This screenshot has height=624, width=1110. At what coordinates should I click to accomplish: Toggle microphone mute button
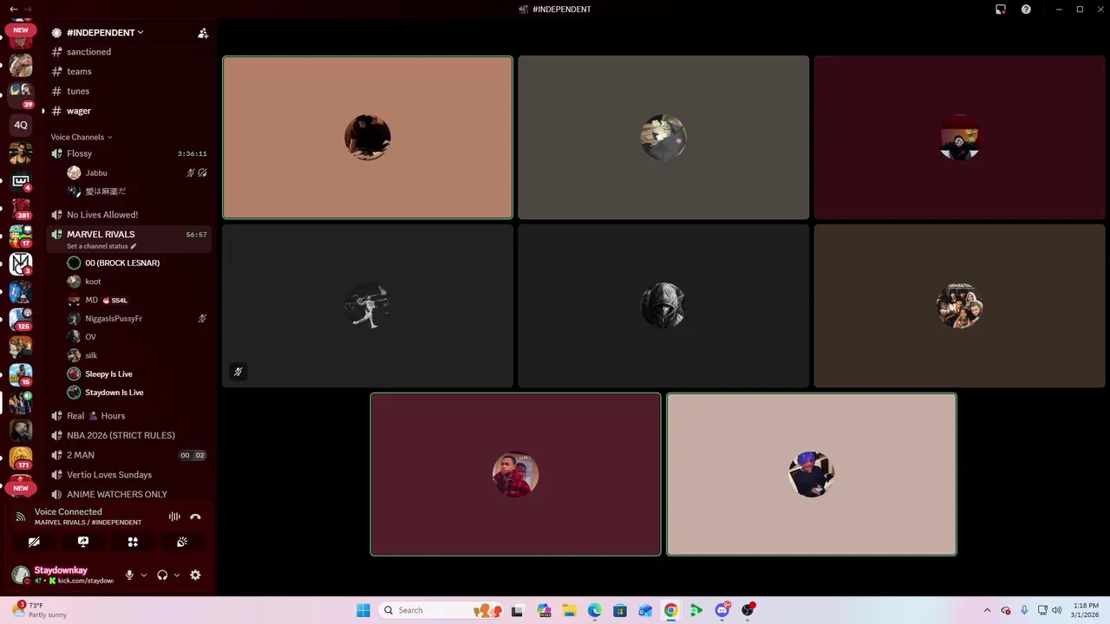[129, 575]
